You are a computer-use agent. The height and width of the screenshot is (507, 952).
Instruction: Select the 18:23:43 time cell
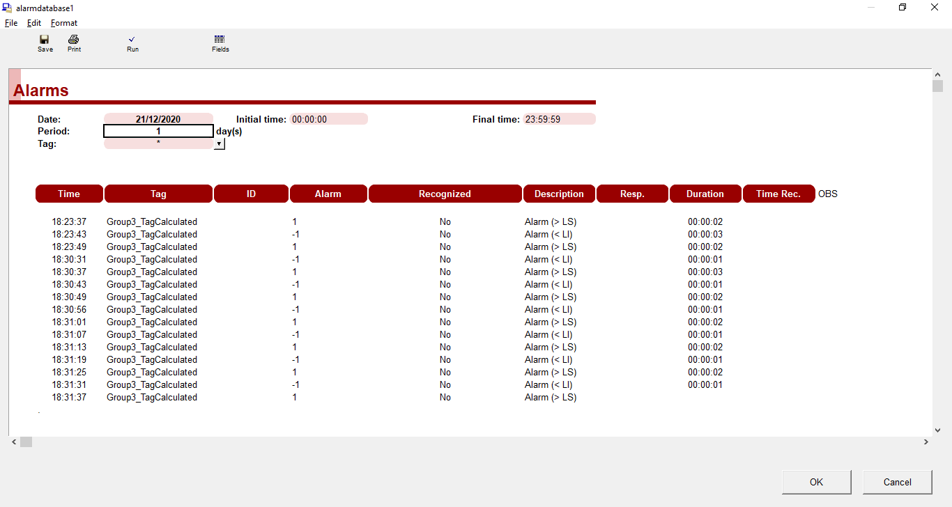(69, 235)
